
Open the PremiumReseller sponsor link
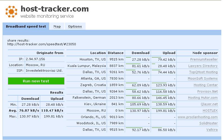click(204, 59)
